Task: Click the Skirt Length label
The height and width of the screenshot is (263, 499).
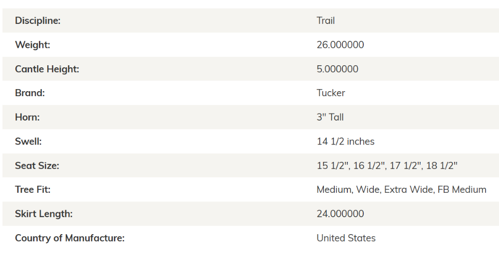Action: 43,214
